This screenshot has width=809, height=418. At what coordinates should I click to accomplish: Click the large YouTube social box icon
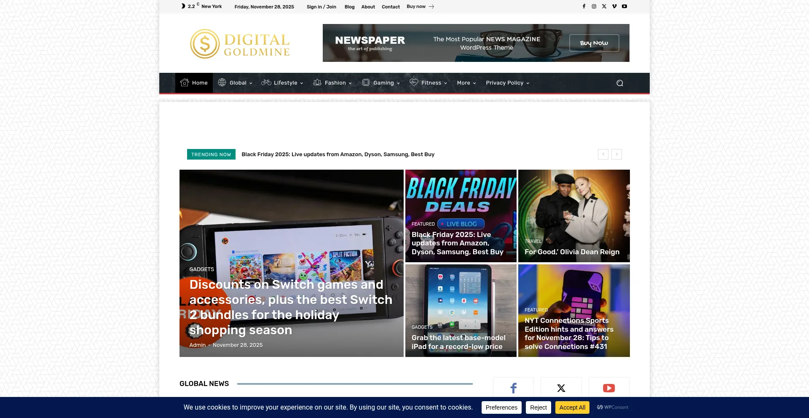pyautogui.click(x=609, y=388)
